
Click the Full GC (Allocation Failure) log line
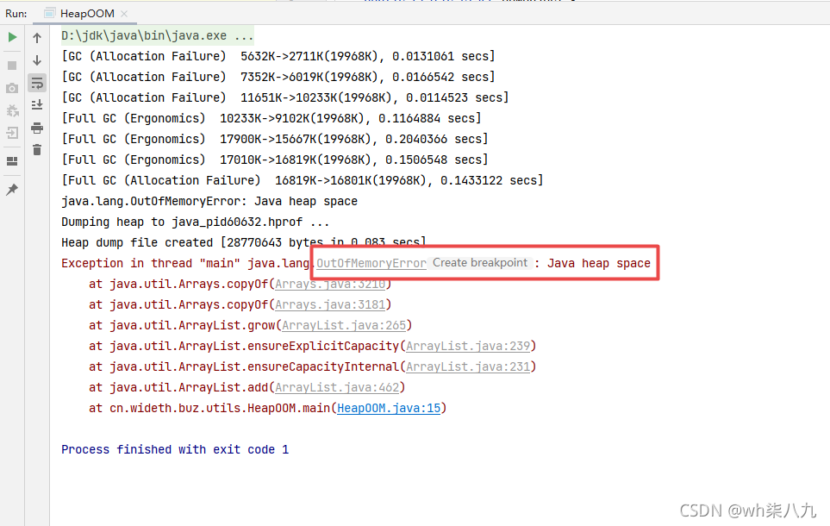303,180
